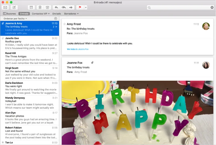Click attachment paperclip beside Jeanne Fox

(92, 63)
